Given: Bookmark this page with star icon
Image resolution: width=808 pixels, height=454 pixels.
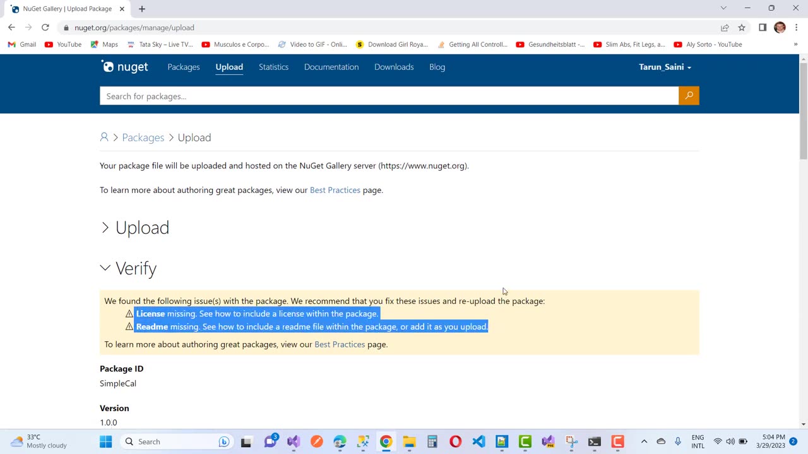Looking at the screenshot, I should (742, 28).
